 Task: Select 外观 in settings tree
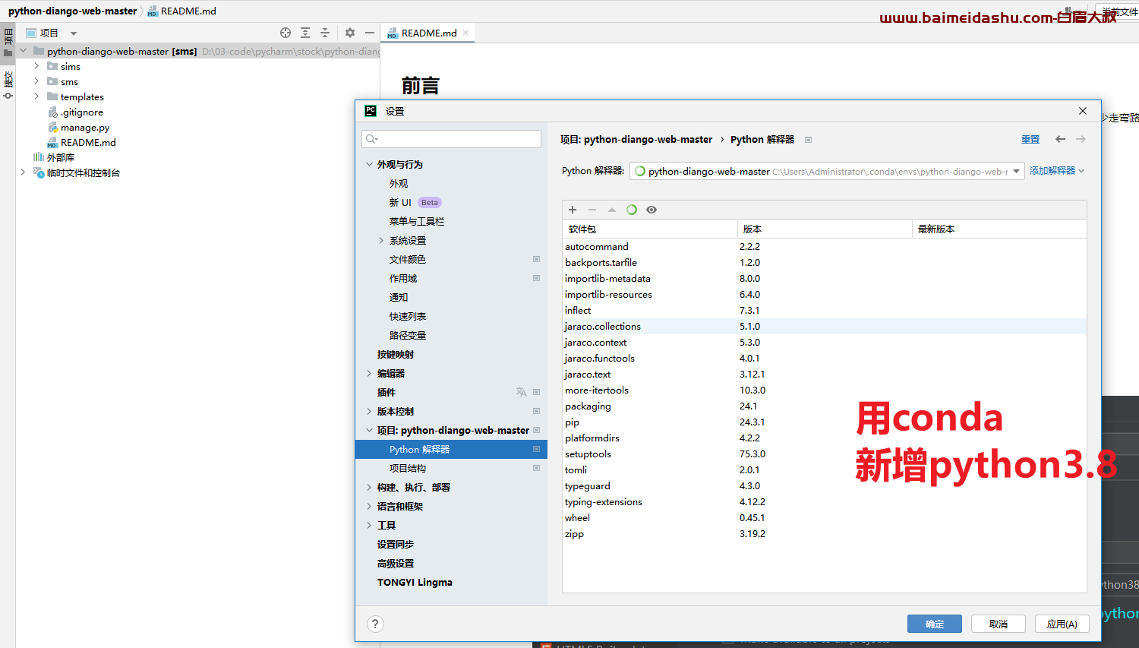point(399,183)
